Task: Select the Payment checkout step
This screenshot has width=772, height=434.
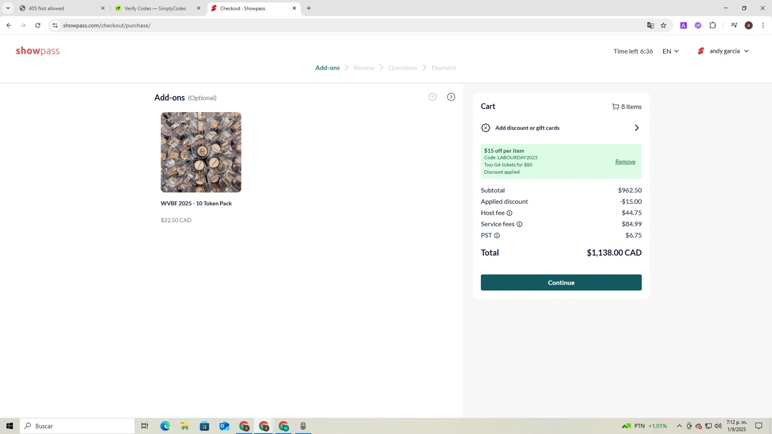Action: [x=444, y=68]
